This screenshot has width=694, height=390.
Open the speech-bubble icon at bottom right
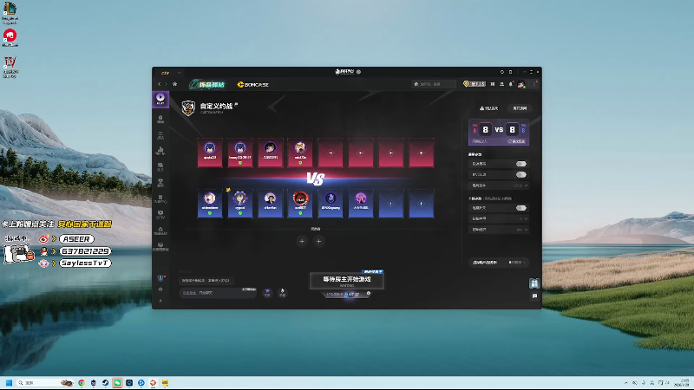tap(534, 296)
